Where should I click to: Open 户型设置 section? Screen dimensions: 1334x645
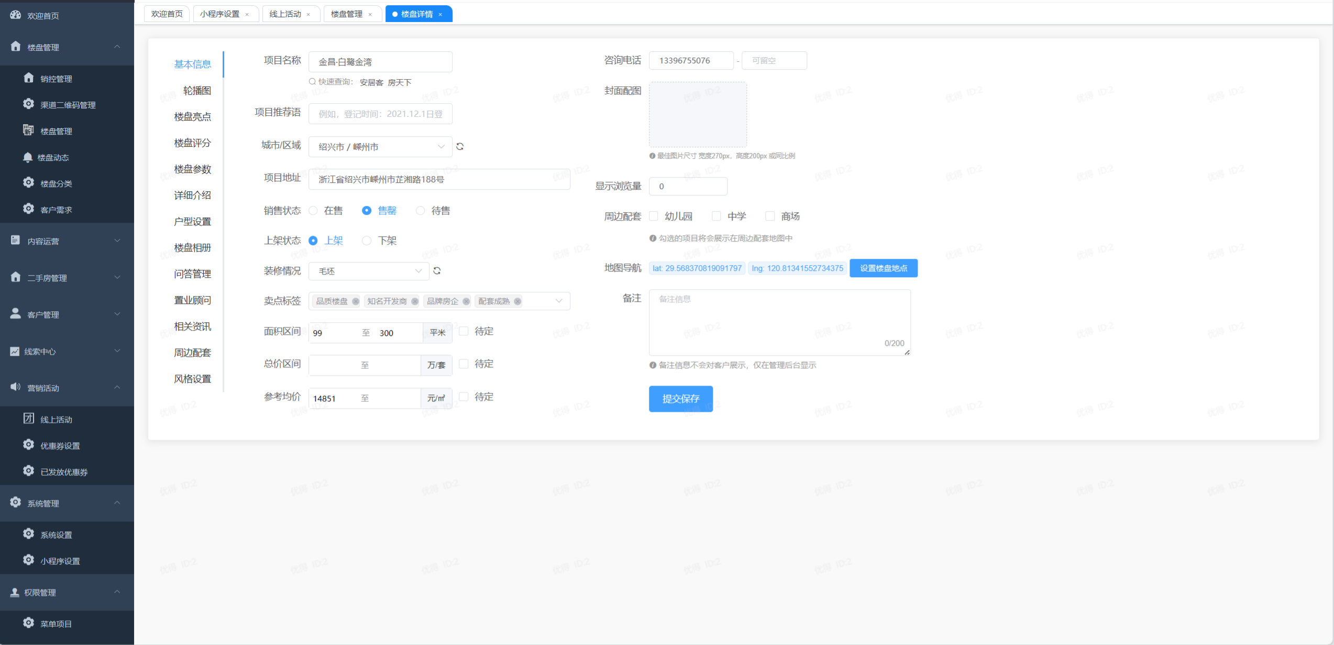[x=192, y=222]
